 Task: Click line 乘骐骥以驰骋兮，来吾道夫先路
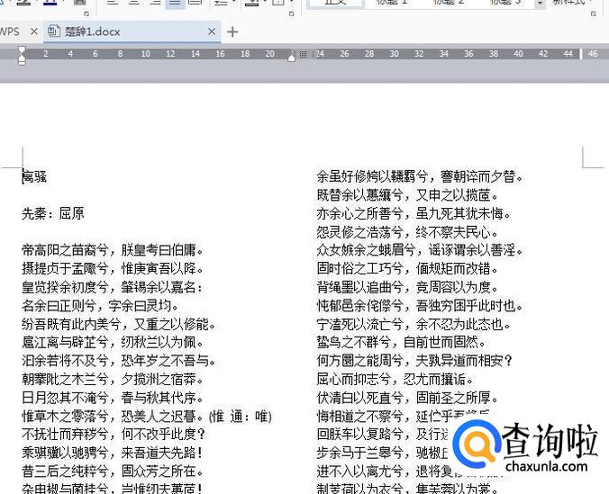tap(113, 453)
